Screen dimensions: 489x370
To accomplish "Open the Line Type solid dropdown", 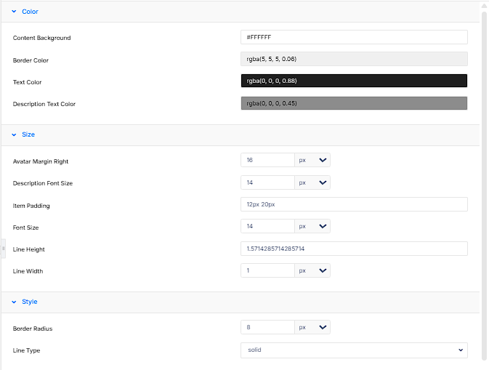I will click(x=354, y=350).
